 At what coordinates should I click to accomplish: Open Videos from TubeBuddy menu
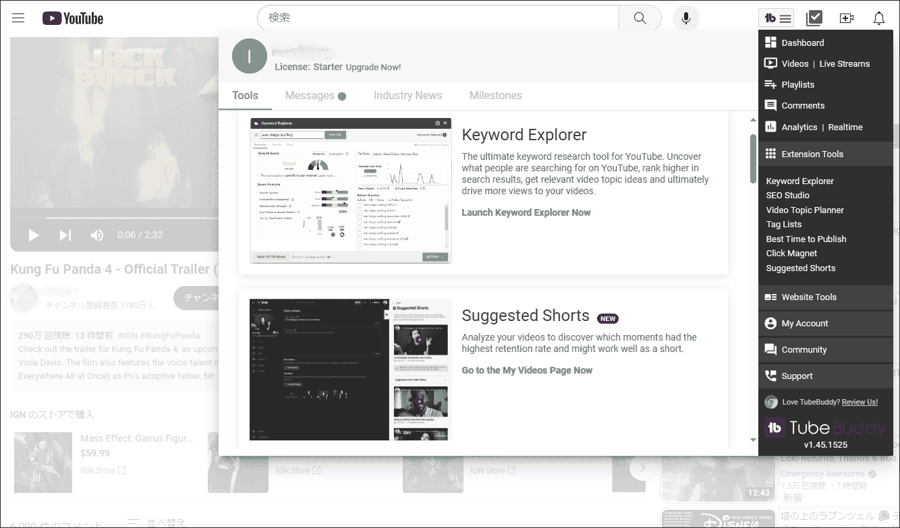[x=795, y=63]
